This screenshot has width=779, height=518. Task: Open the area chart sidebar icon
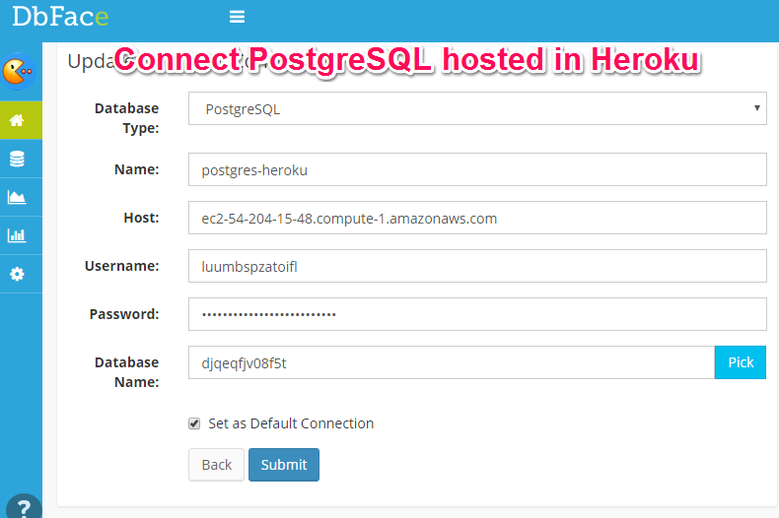17,197
